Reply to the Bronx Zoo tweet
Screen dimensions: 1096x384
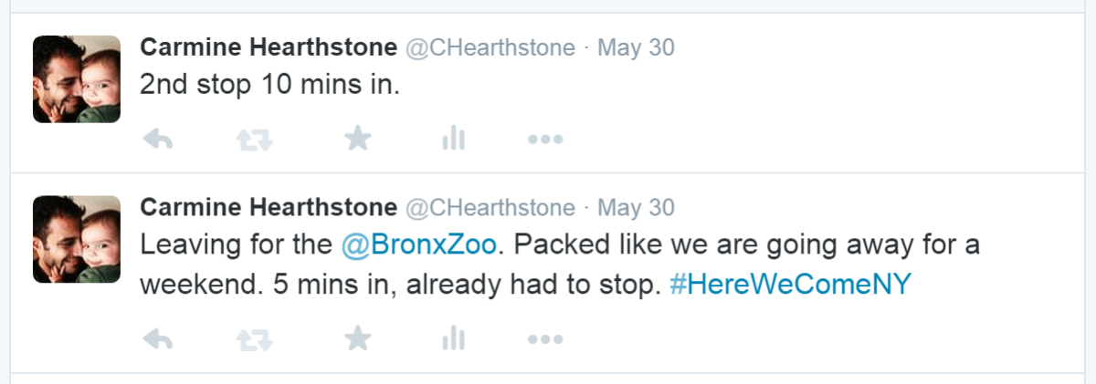point(159,339)
